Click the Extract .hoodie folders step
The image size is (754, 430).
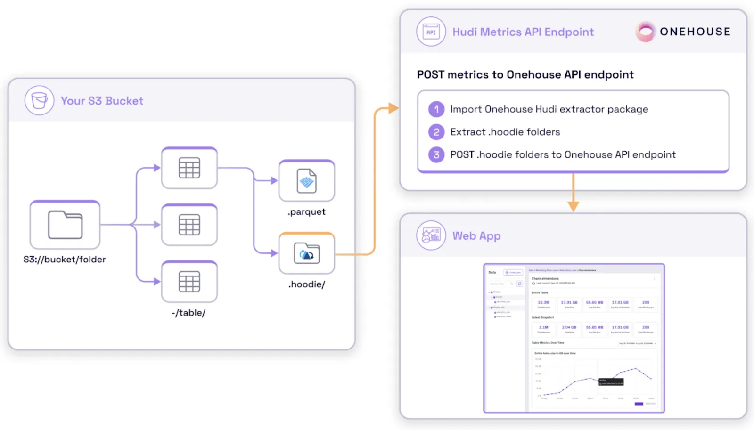tap(505, 132)
